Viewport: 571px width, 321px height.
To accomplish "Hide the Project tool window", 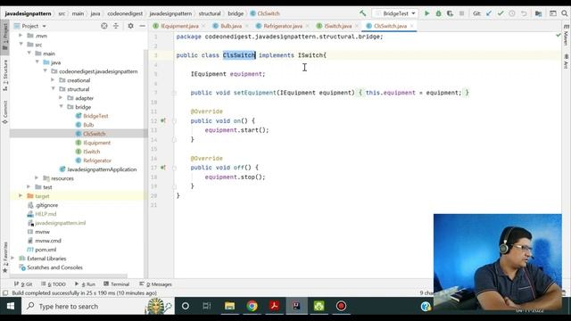I will coord(142,26).
